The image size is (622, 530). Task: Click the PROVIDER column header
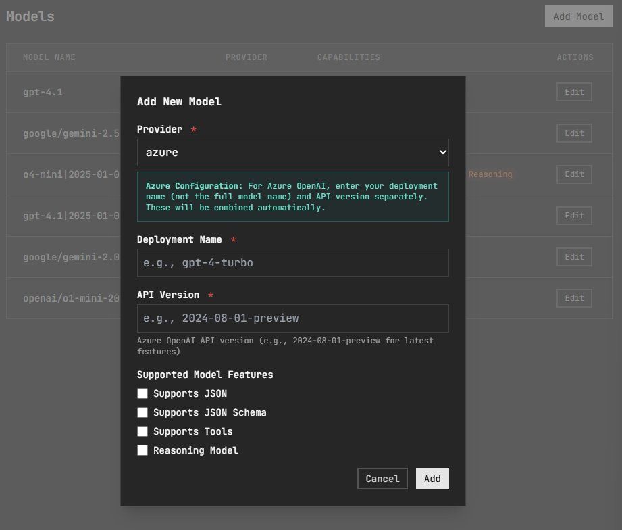pos(247,57)
